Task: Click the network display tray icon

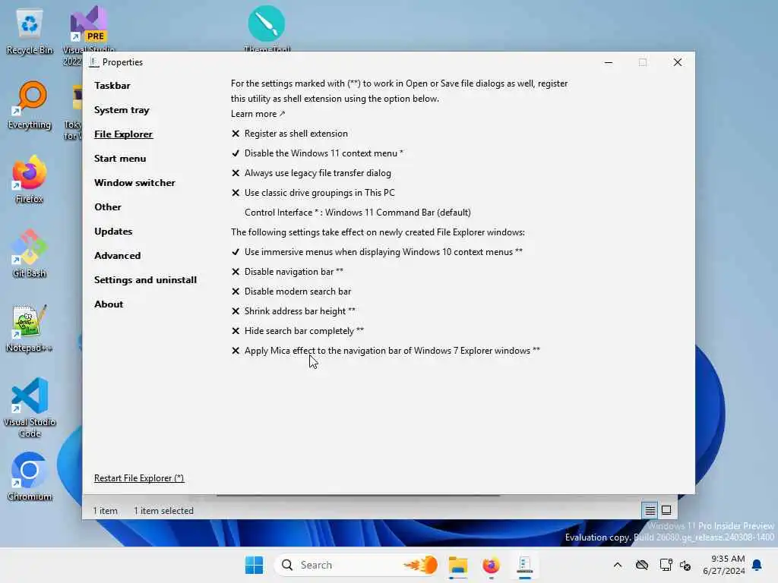Action: pyautogui.click(x=666, y=565)
